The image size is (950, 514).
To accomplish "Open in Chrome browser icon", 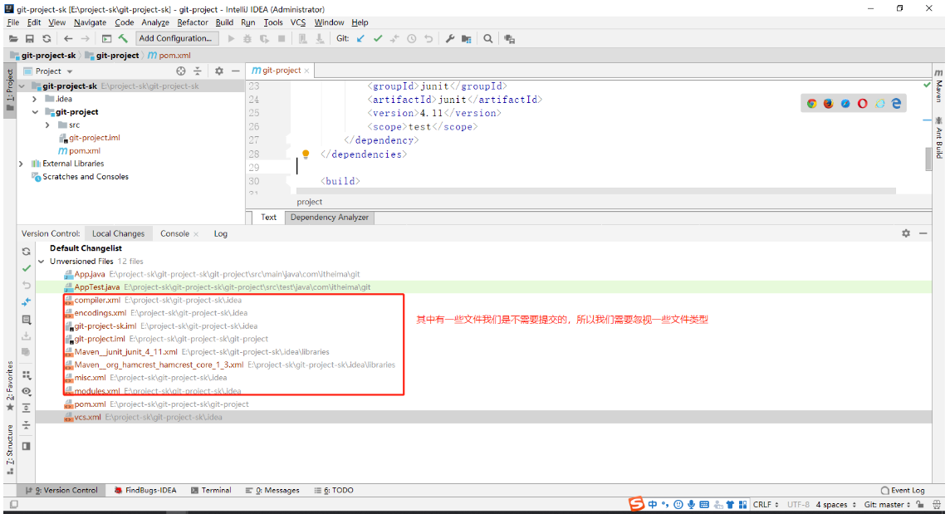I will (812, 104).
